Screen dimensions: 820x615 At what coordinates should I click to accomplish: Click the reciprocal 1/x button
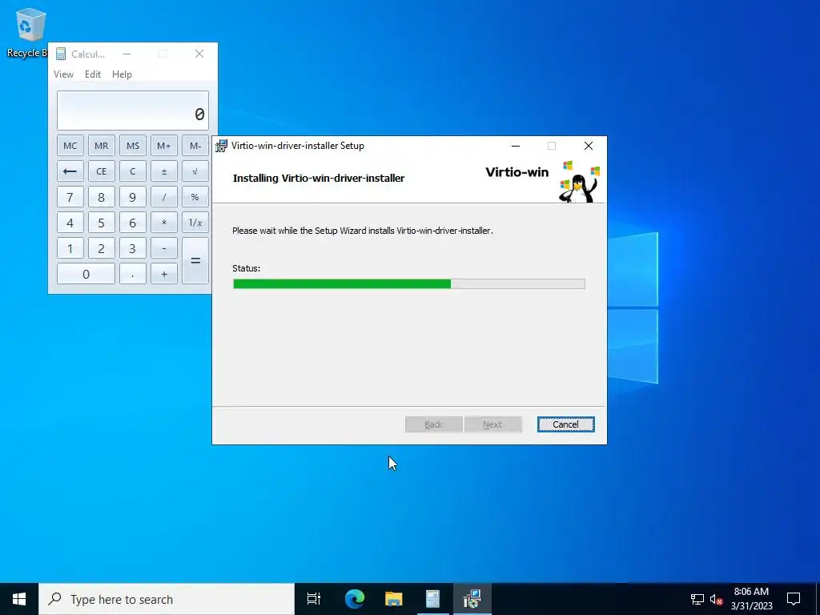coord(195,223)
